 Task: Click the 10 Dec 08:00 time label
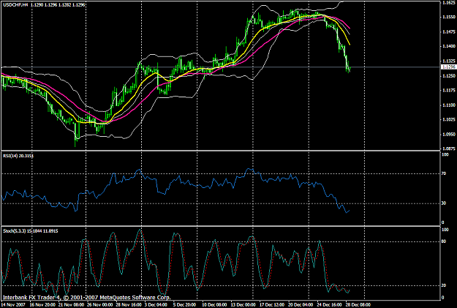pos(214,305)
